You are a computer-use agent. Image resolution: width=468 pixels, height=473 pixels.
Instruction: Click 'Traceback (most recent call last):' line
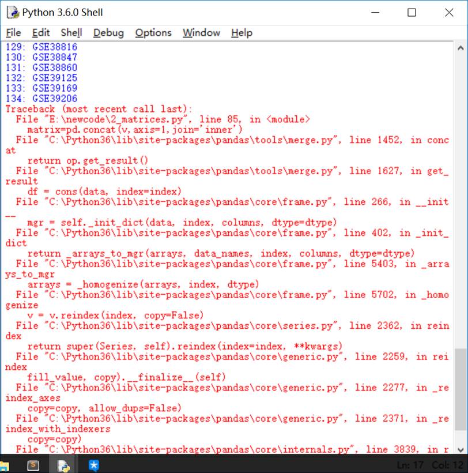pos(99,109)
